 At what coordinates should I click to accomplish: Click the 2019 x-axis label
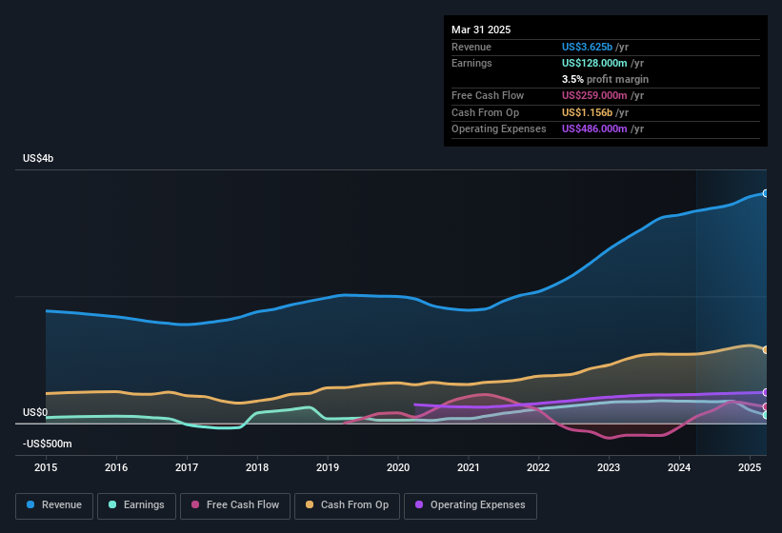point(328,467)
